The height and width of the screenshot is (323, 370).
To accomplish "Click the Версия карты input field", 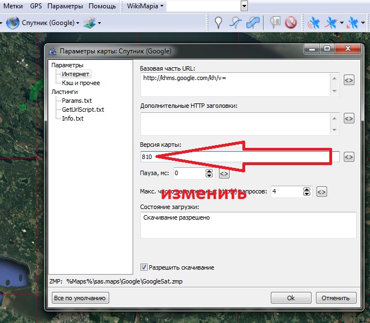I will pyautogui.click(x=240, y=157).
